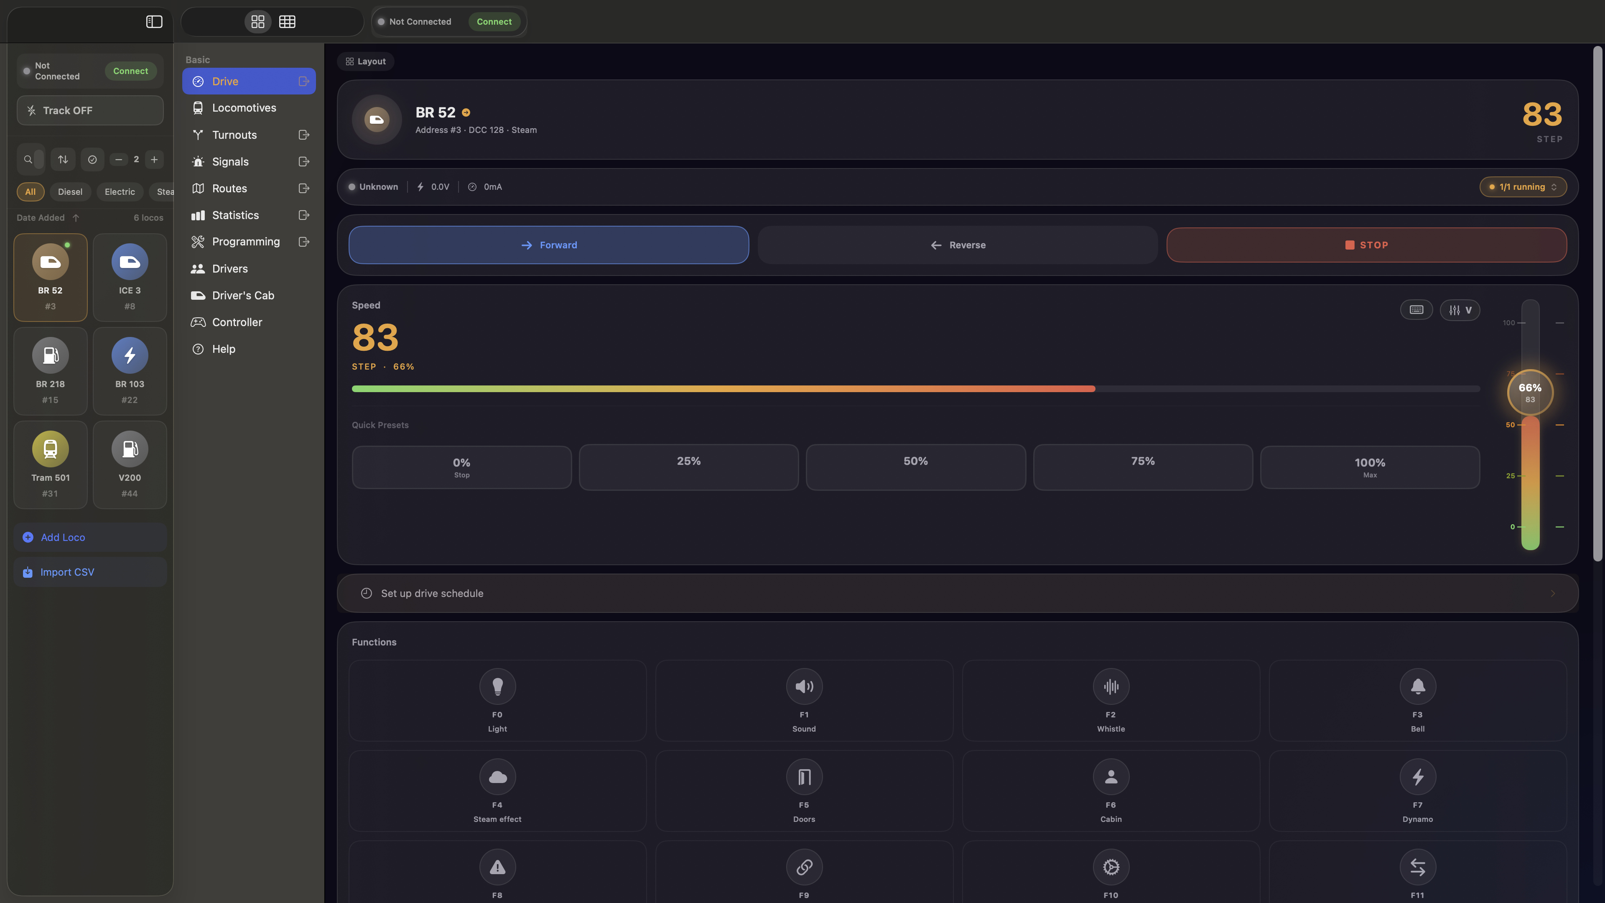Click the vertical speed slider knob
This screenshot has height=903, width=1605.
(x=1530, y=392)
